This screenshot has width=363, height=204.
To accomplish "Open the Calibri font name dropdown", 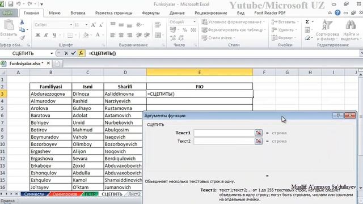I will click(x=71, y=25).
